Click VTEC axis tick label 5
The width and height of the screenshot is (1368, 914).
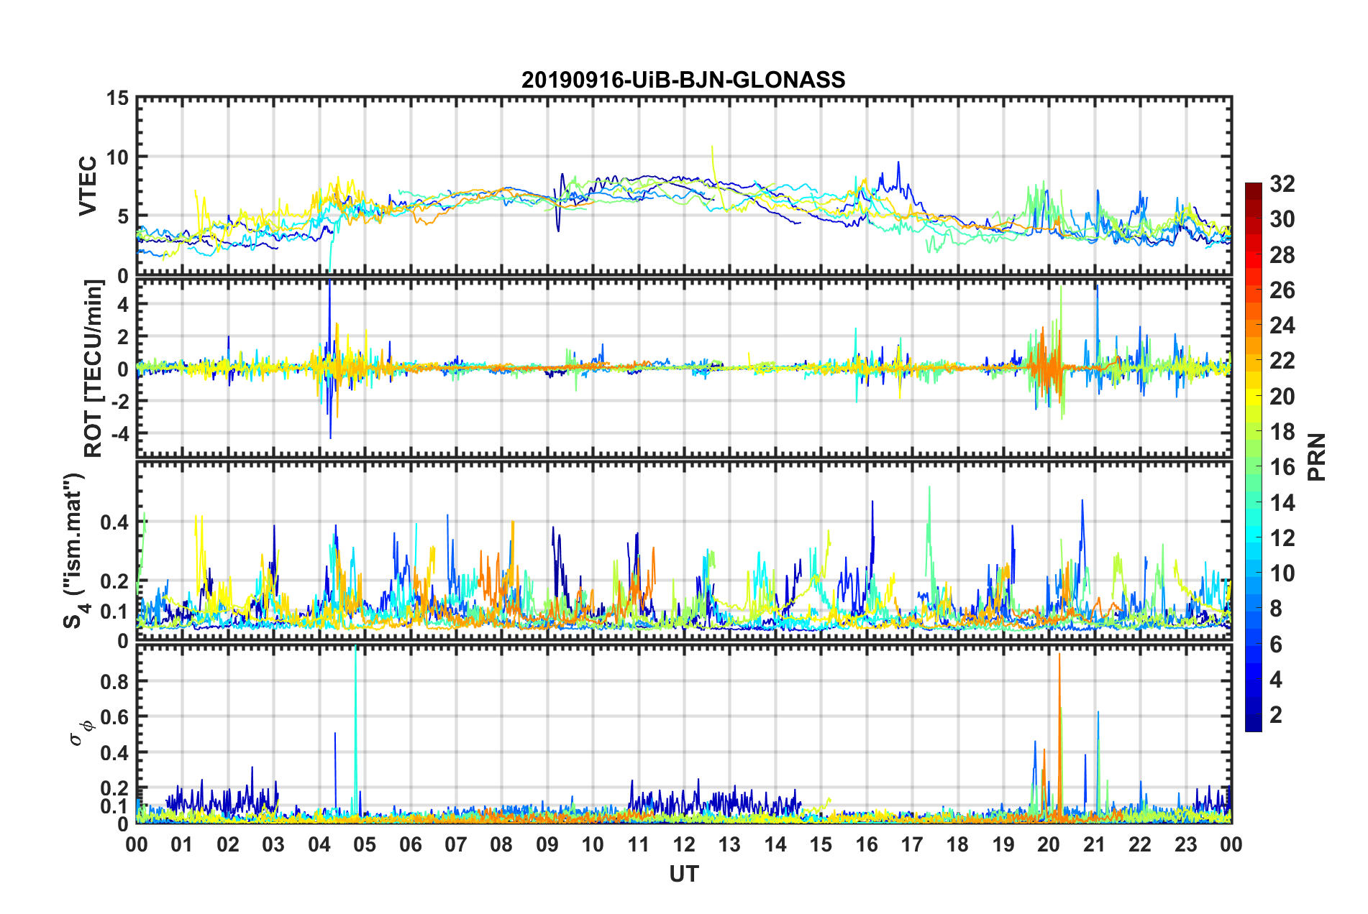pos(124,216)
